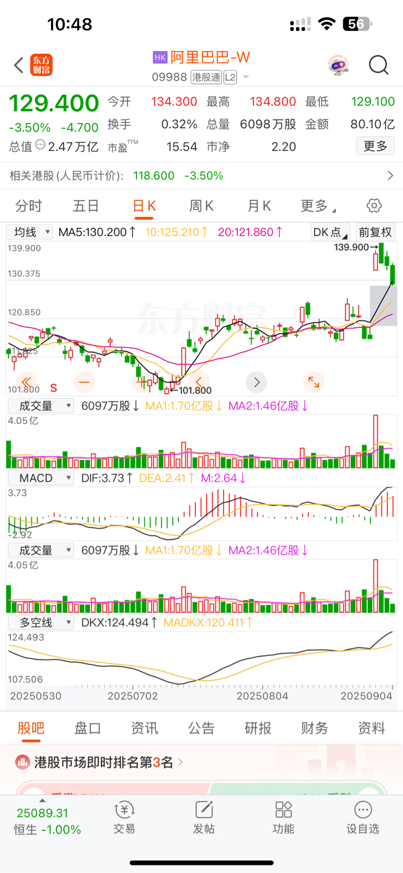Open the 盘口 tab

coord(88,728)
